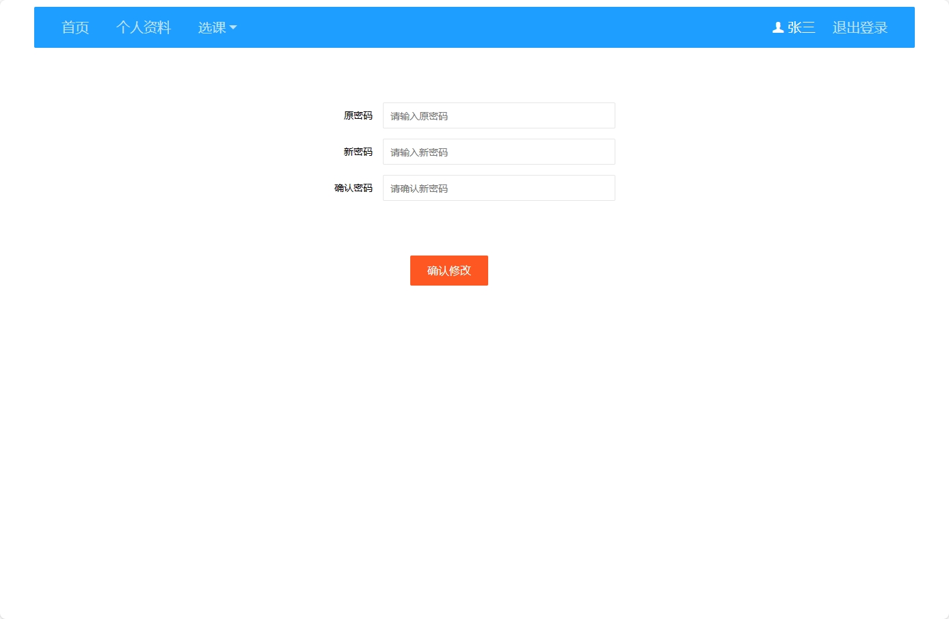Click the 确认密码 label text

[353, 188]
